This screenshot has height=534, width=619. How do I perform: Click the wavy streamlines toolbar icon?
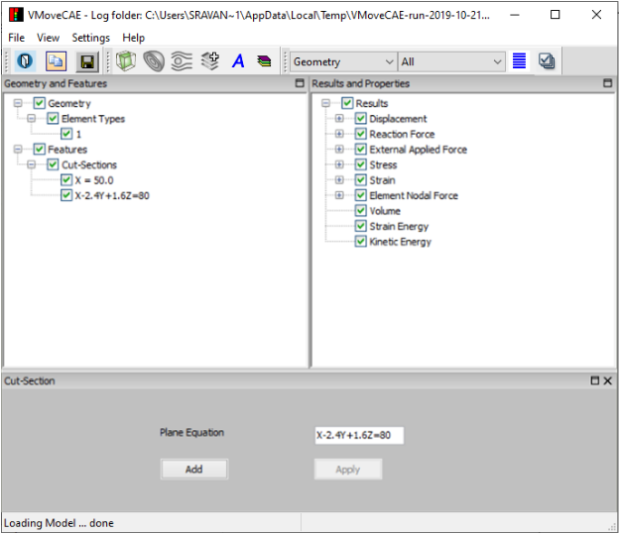pos(182,61)
